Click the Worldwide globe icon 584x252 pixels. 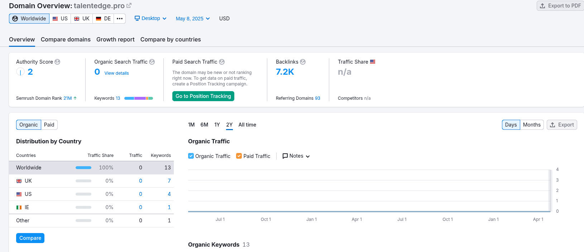[15, 19]
